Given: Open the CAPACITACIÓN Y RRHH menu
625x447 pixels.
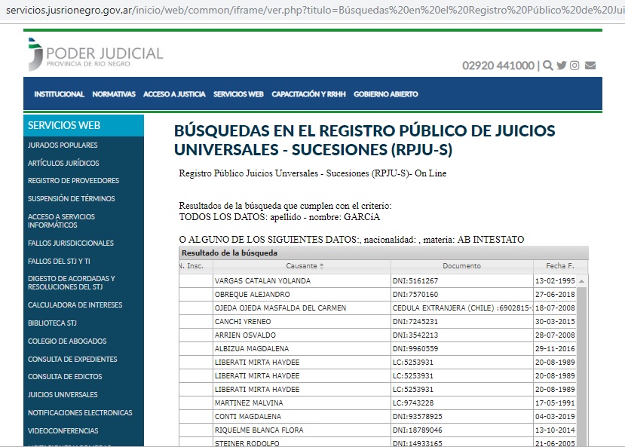Looking at the screenshot, I should pos(310,94).
